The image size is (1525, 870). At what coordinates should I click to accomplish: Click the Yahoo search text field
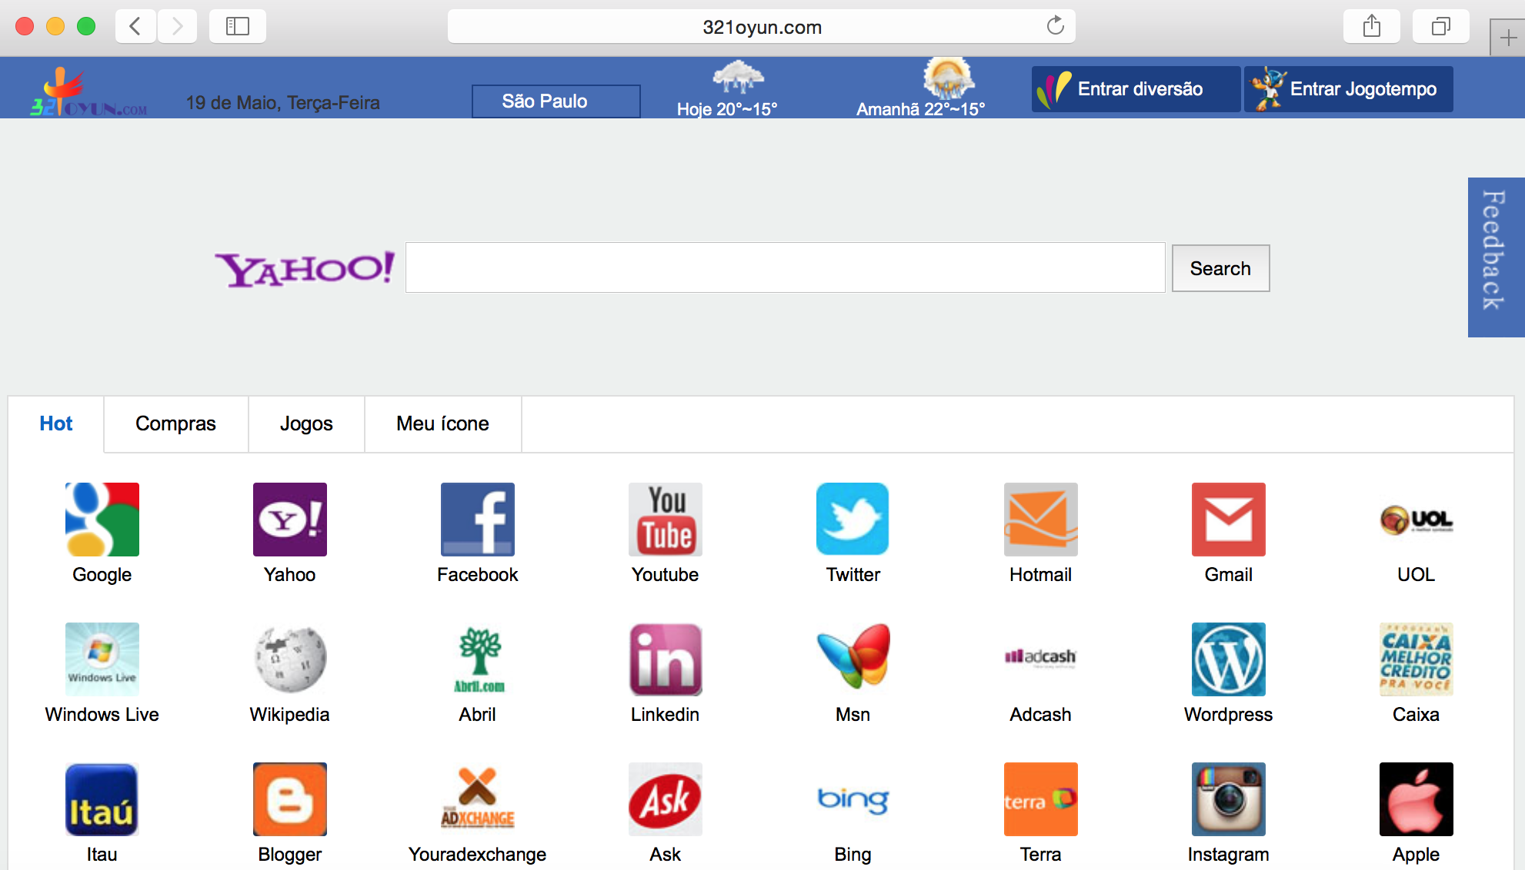785,267
